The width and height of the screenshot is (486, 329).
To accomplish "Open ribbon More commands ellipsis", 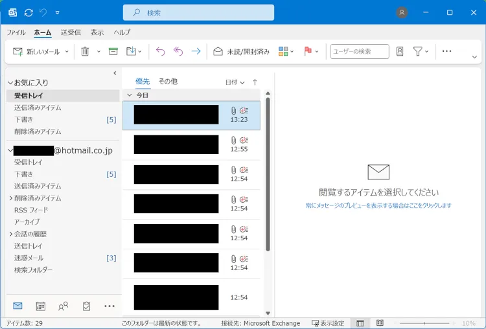I will click(446, 51).
